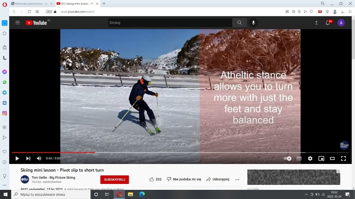The height and width of the screenshot is (199, 355).
Task: Mute the video volume
Action: 39,158
